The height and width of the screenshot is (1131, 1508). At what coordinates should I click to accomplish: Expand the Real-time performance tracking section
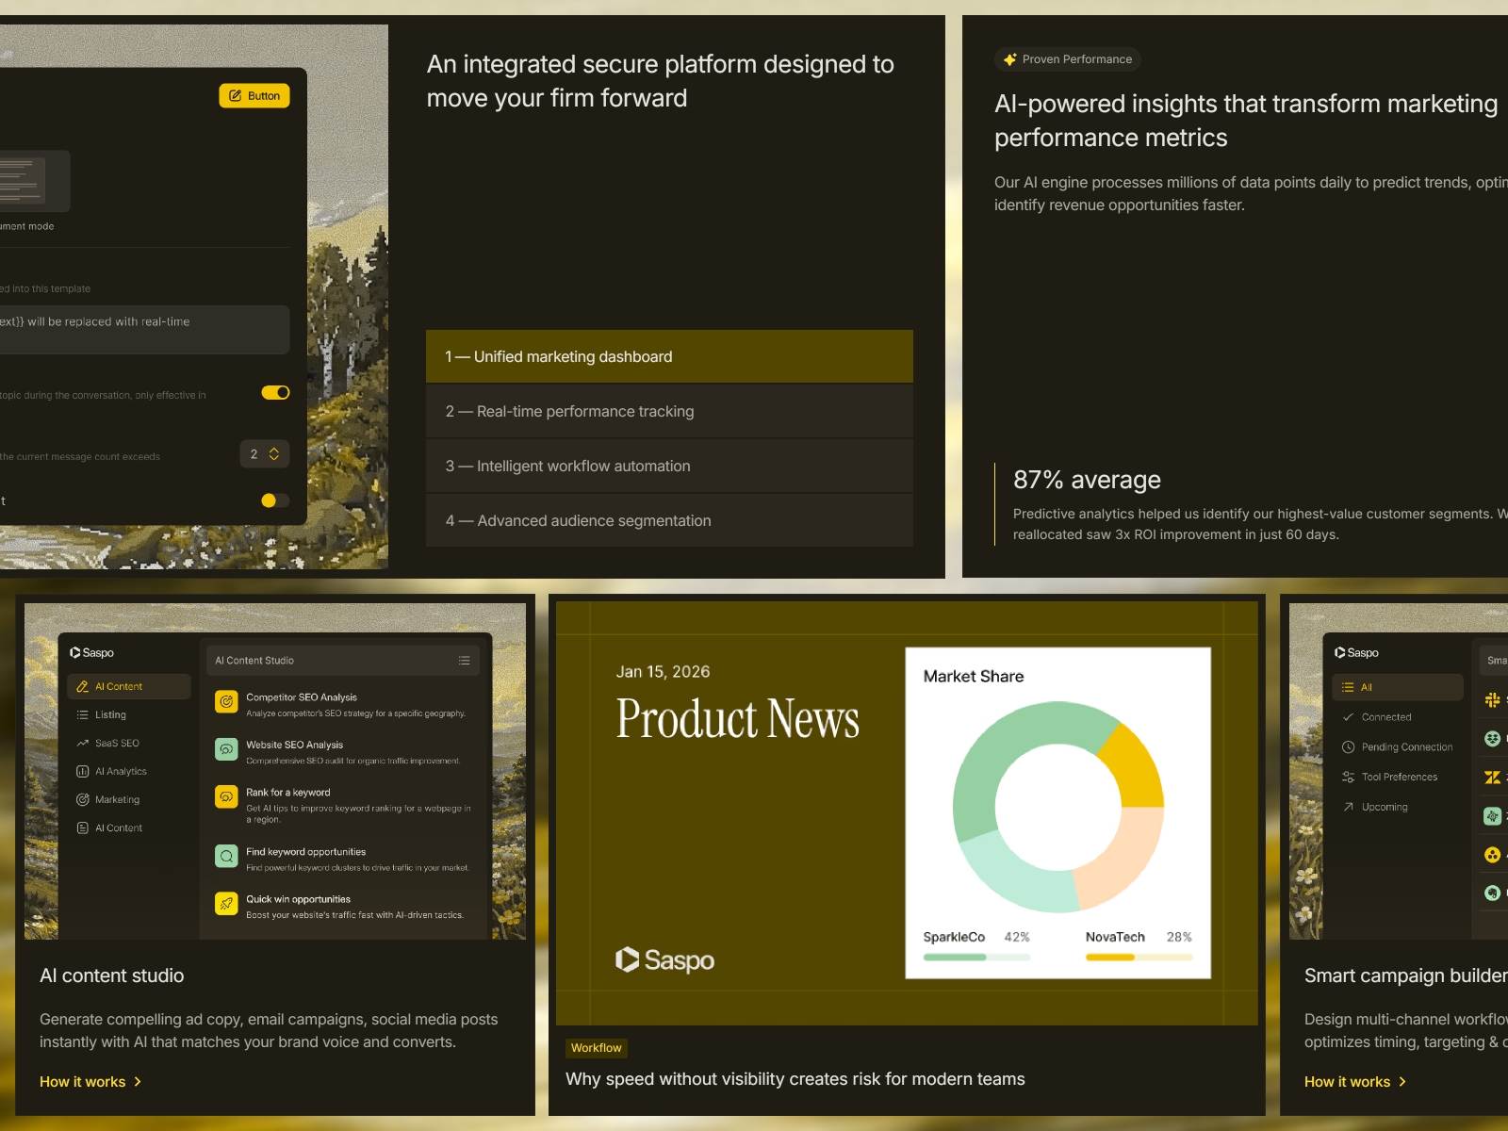(x=669, y=411)
